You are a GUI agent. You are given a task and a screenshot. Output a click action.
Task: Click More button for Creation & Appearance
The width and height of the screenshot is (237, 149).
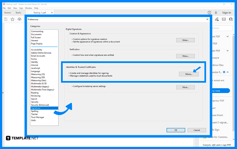click(186, 40)
